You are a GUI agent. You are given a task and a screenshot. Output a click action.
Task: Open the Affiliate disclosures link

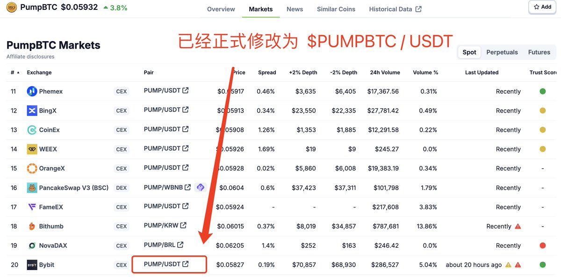pyautogui.click(x=30, y=57)
